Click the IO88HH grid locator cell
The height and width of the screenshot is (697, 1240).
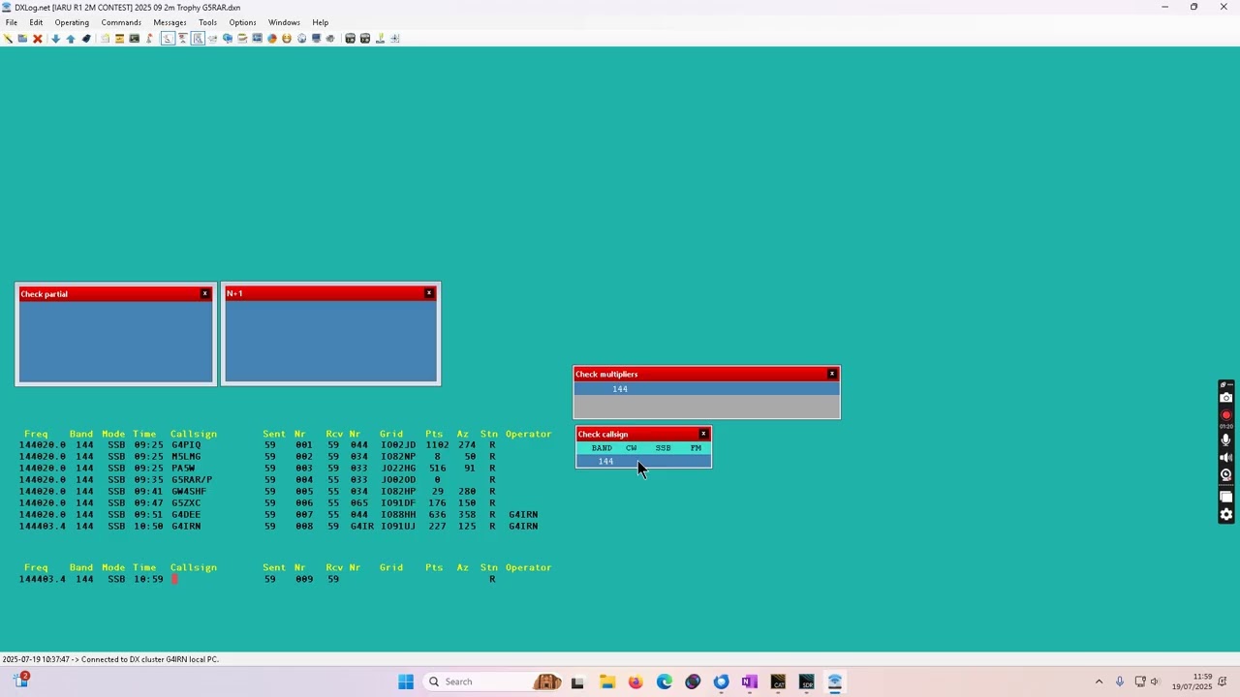397,515
